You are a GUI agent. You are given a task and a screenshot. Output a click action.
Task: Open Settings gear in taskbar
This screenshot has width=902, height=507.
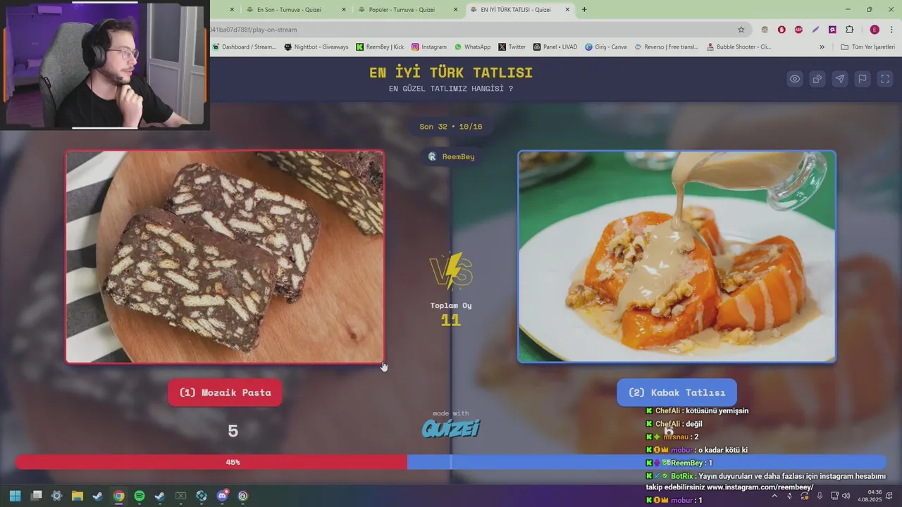(57, 496)
